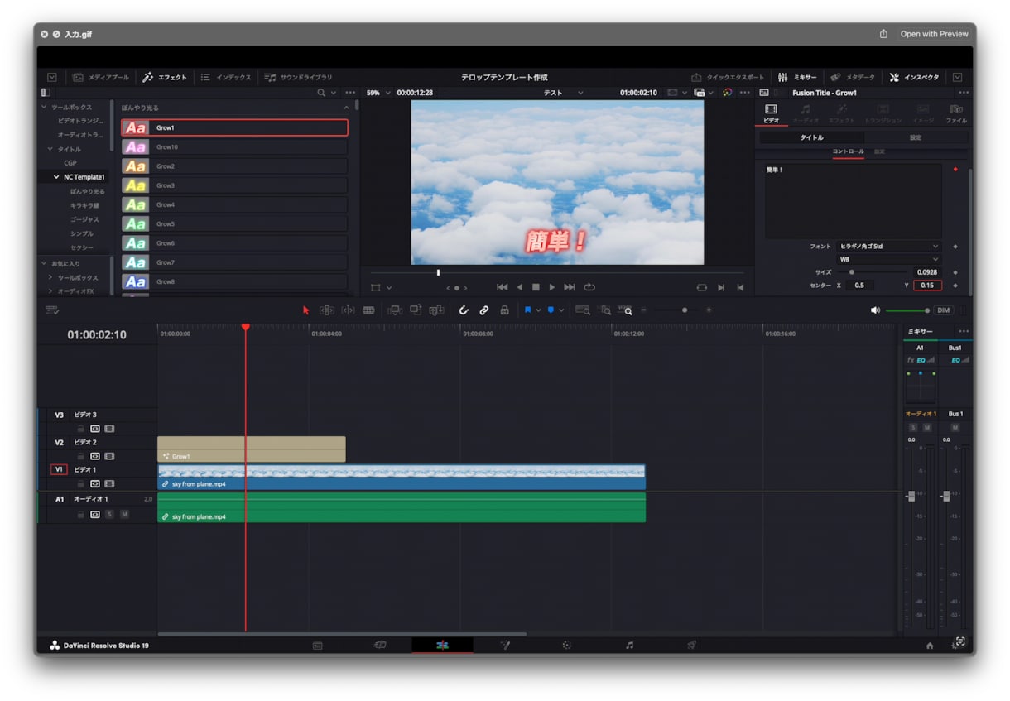Open the marker color dropdown arrow
Screen dimensions: 1010x701
pyautogui.click(x=561, y=310)
